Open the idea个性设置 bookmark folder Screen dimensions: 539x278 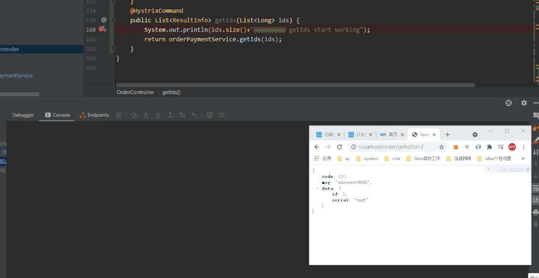494,158
